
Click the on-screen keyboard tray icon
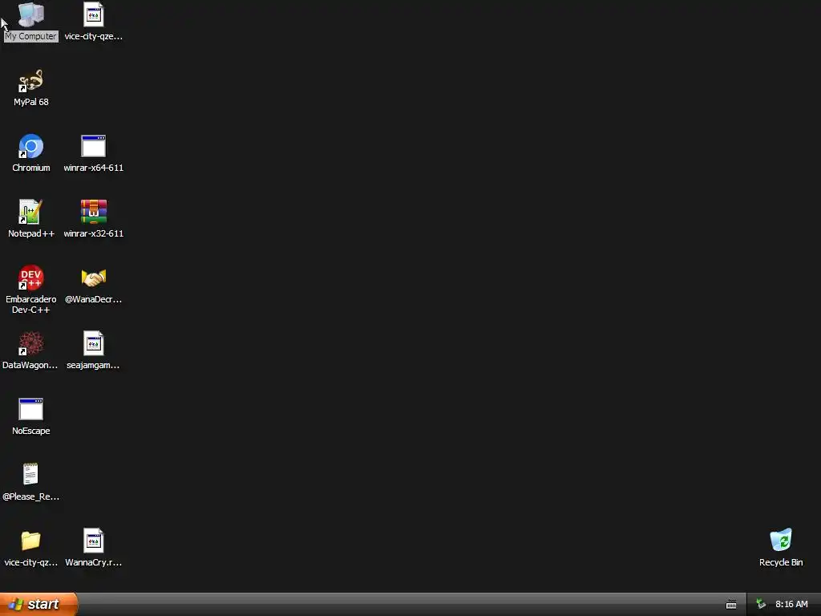click(x=731, y=605)
